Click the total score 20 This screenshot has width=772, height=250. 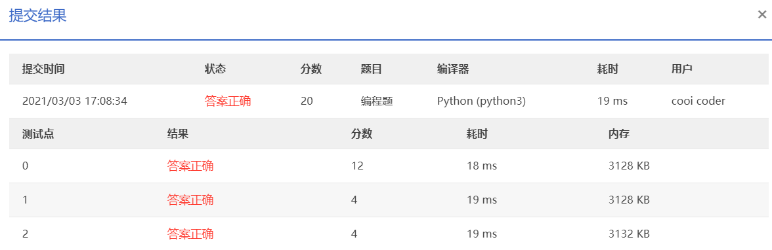click(x=306, y=101)
